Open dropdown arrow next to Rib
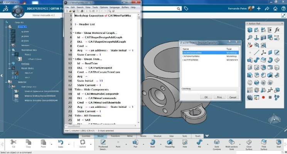 (x=208, y=144)
